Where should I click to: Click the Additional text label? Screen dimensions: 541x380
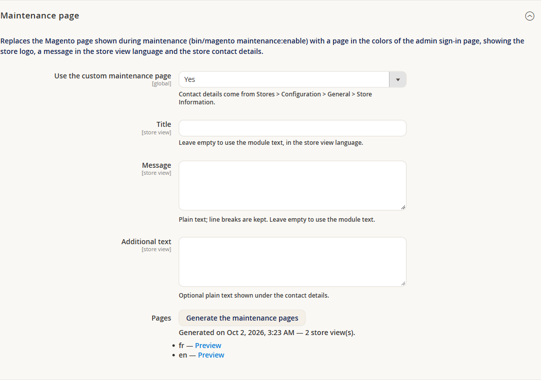click(146, 242)
